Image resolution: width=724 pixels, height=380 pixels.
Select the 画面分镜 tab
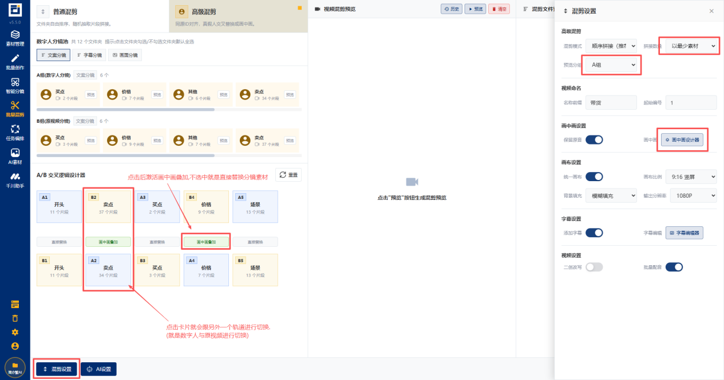tap(125, 55)
